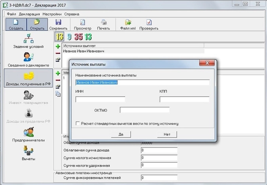This screenshot has width=267, height=185.
Task: Select Иванов Иван Иванович in sources list
Action: point(133,51)
